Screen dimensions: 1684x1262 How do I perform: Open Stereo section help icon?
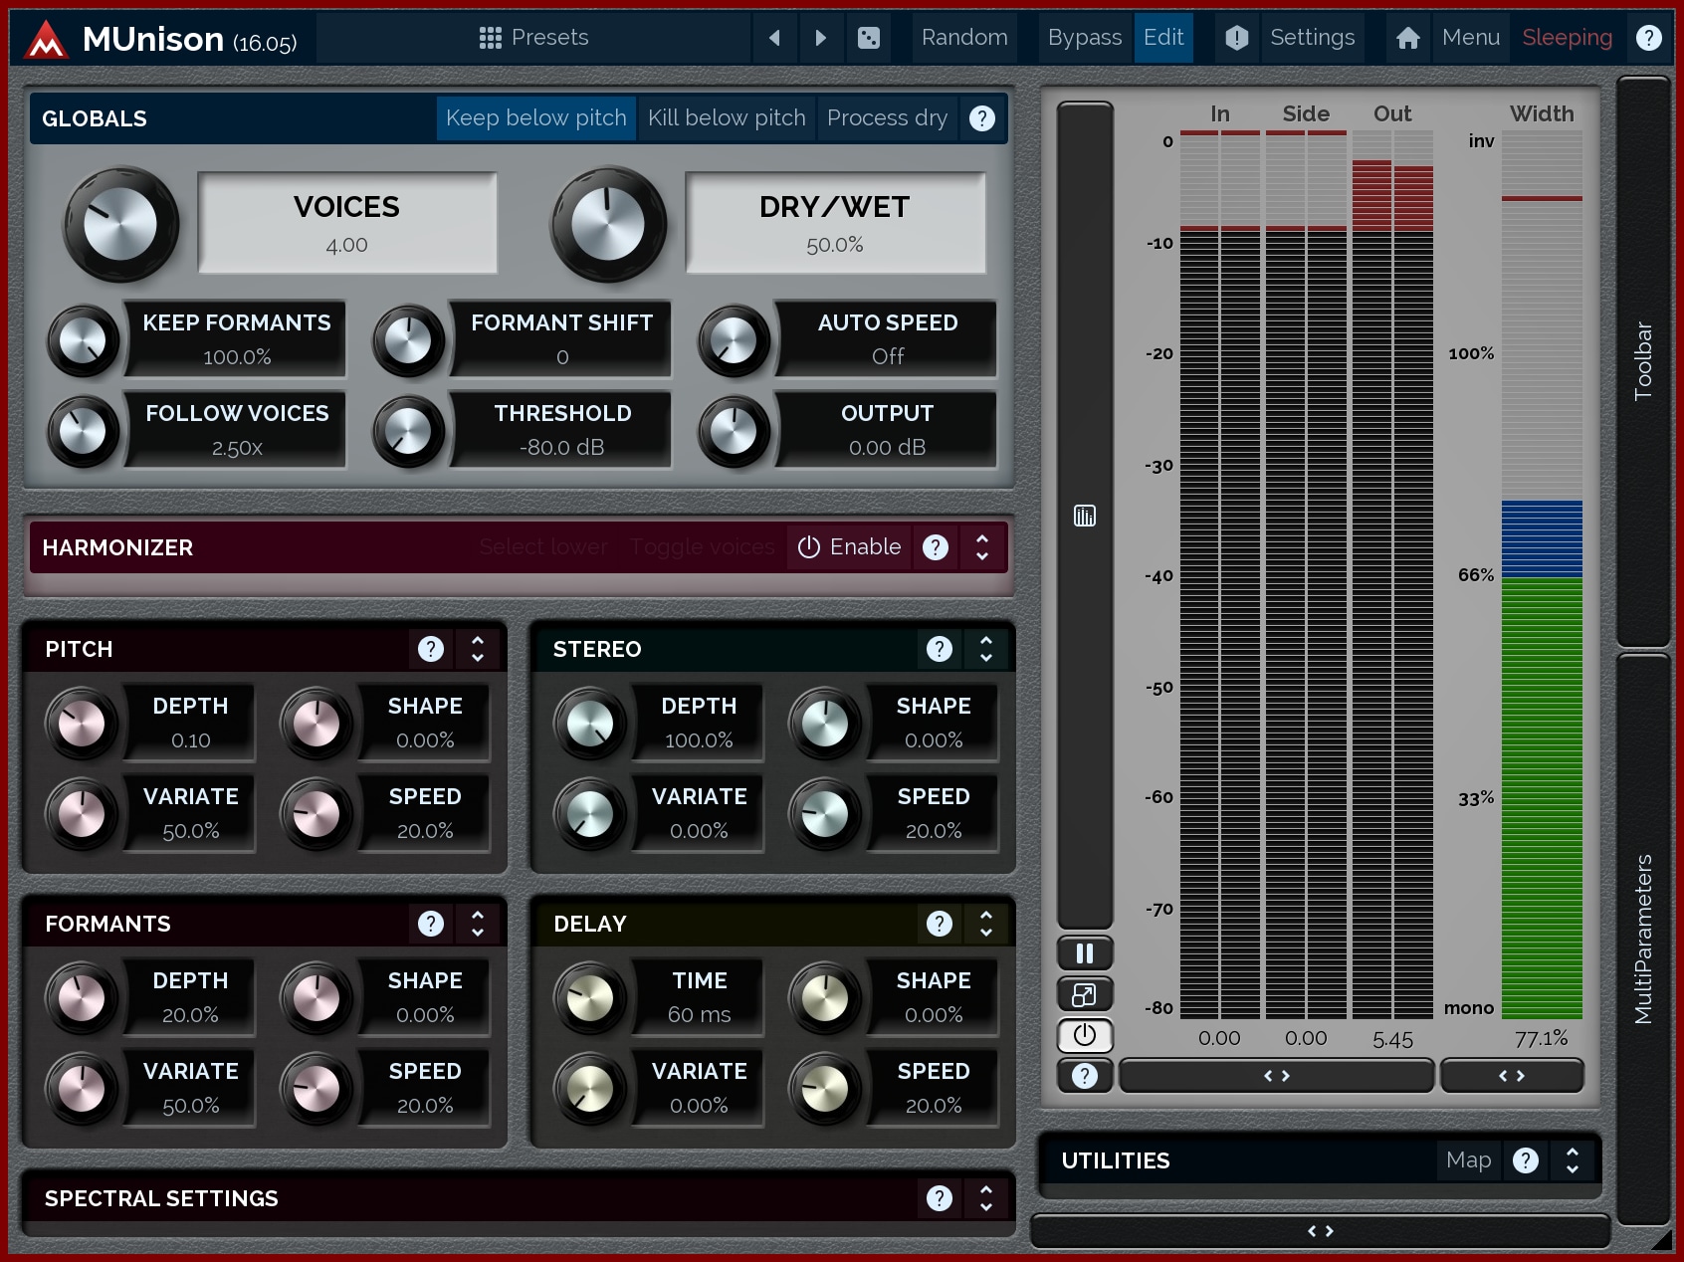point(939,649)
